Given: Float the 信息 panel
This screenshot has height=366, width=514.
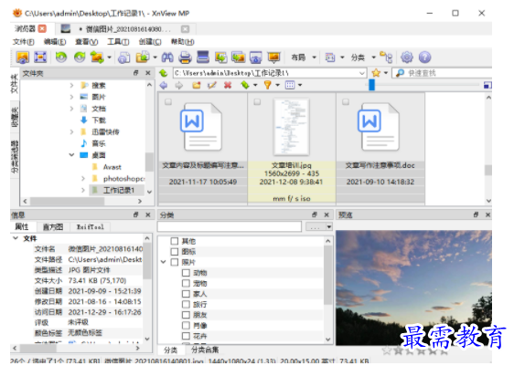Looking at the screenshot, I should point(136,214).
